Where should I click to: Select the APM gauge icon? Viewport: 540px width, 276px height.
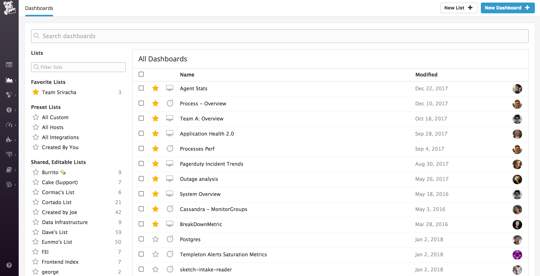[x=9, y=125]
